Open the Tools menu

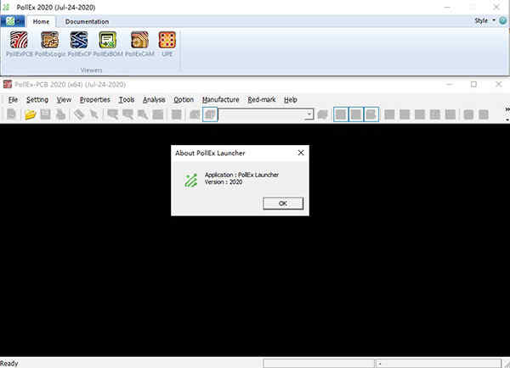[x=127, y=99]
